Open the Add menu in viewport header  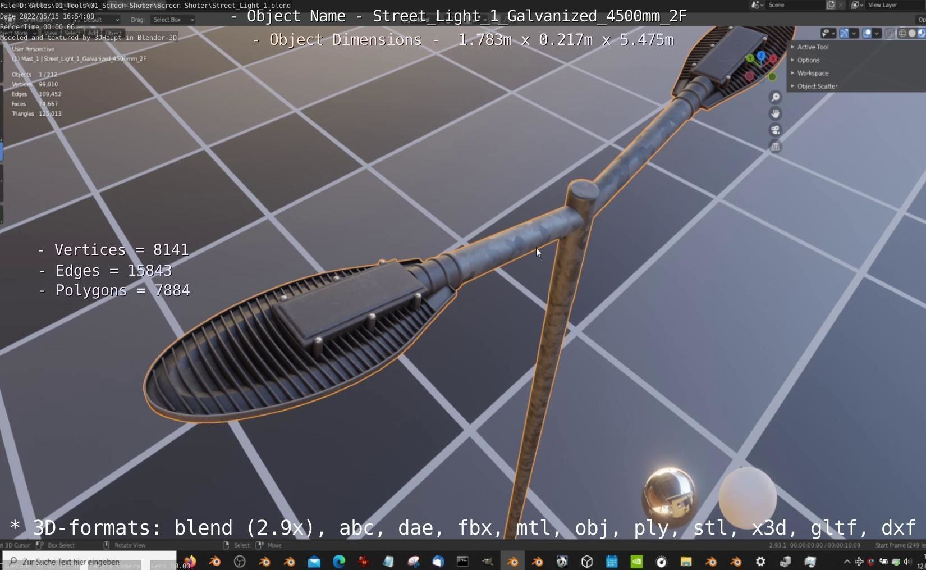click(93, 33)
